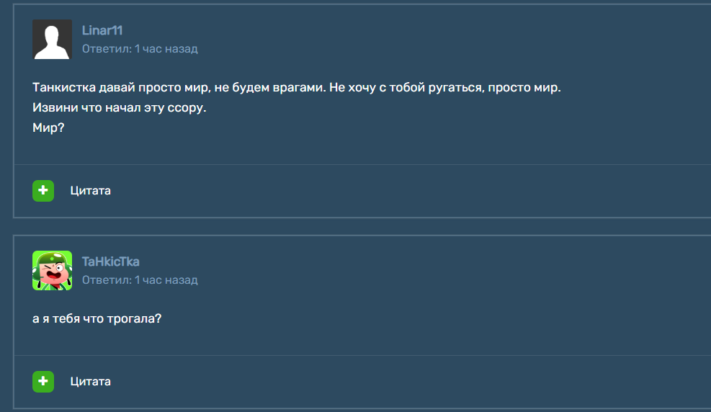Click the line "Извини что начал эту ссору."
This screenshot has height=412, width=711.
(x=120, y=108)
